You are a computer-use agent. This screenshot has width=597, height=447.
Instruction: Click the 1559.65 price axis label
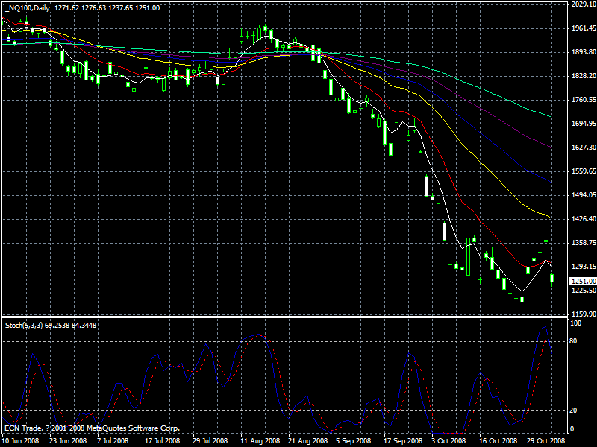point(584,171)
